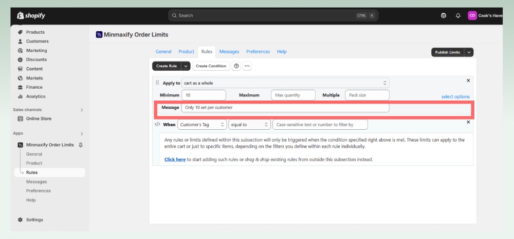Click the Customers person icon
The image size is (514, 239).
[x=20, y=41]
